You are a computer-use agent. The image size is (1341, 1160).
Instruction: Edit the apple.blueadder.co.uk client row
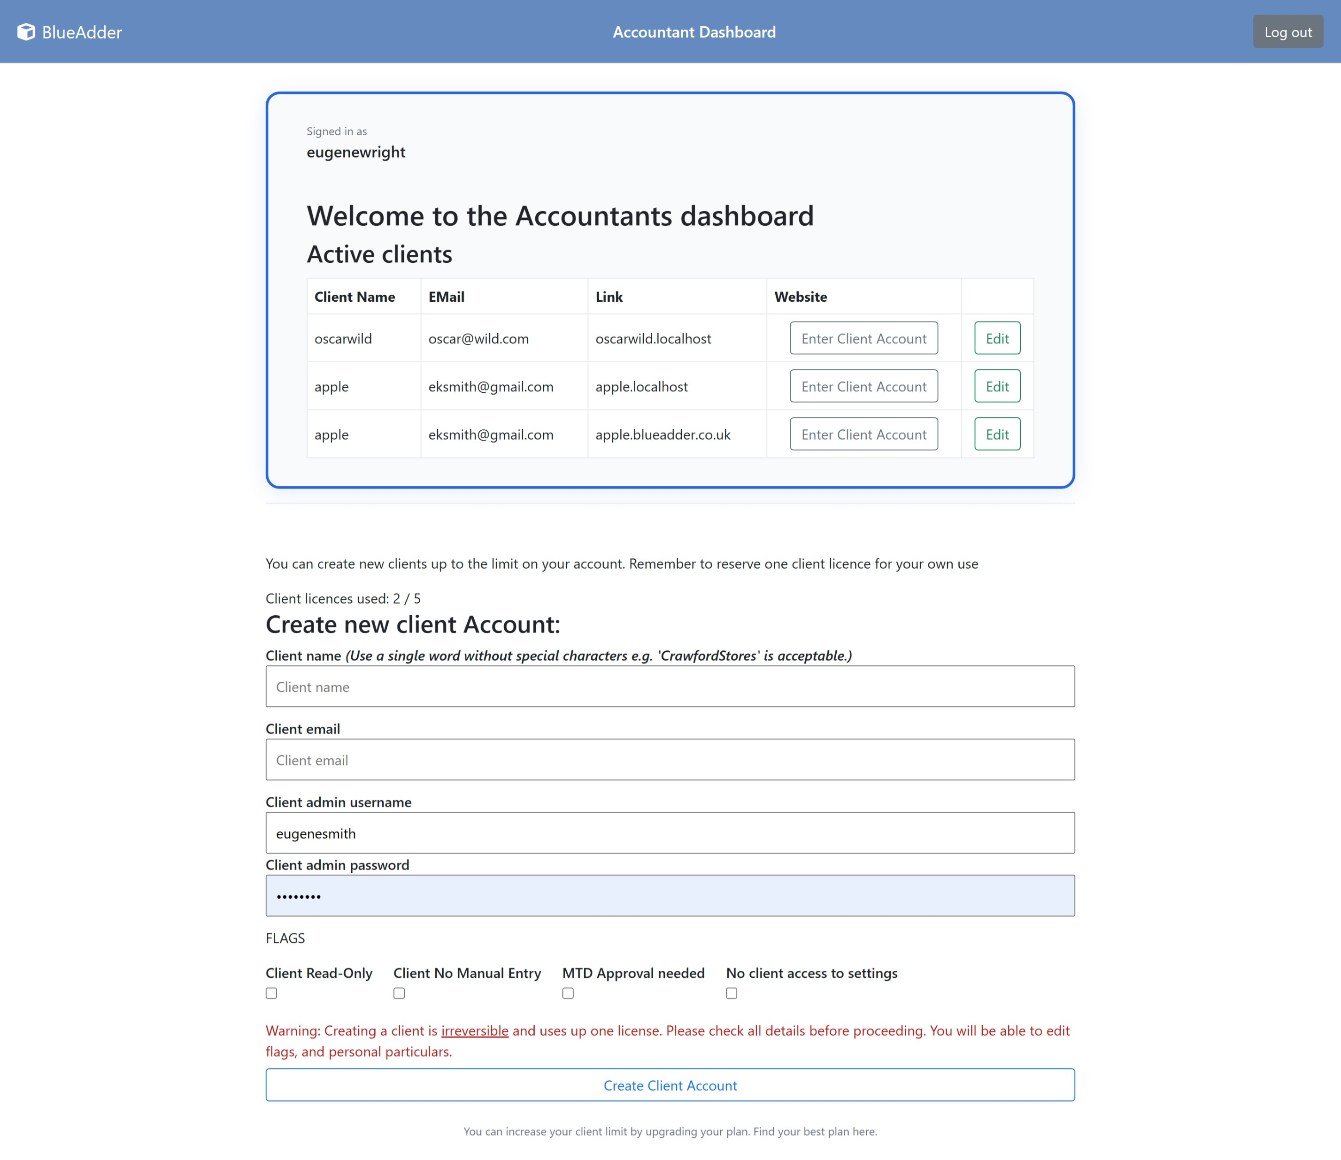pos(997,434)
